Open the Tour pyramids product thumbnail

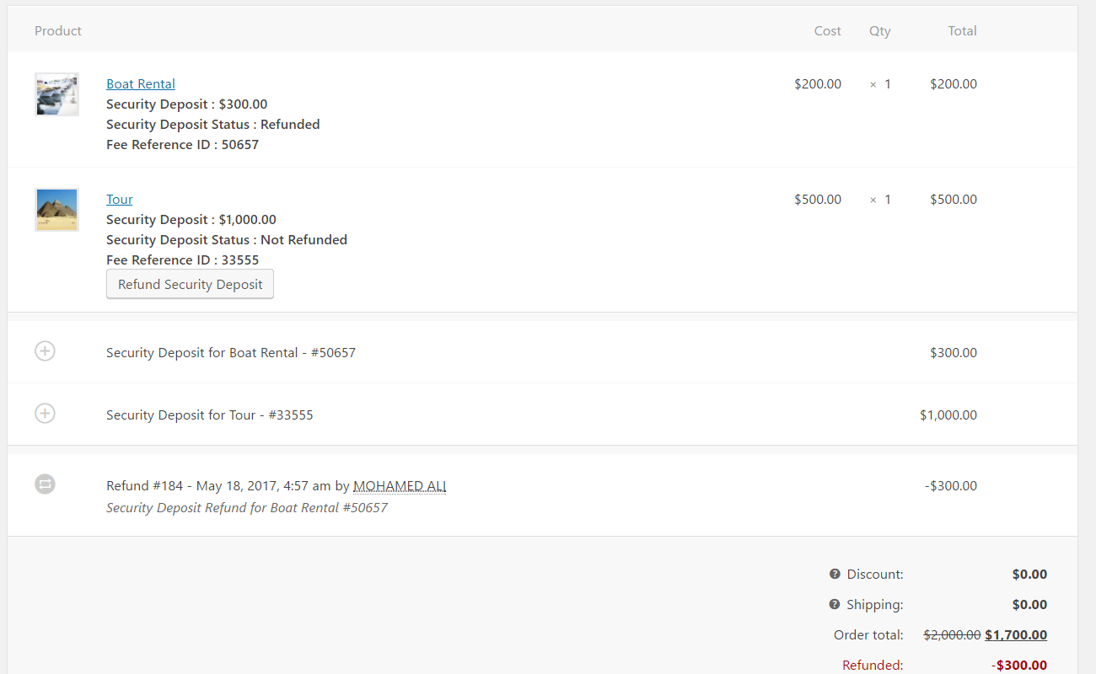(x=57, y=209)
